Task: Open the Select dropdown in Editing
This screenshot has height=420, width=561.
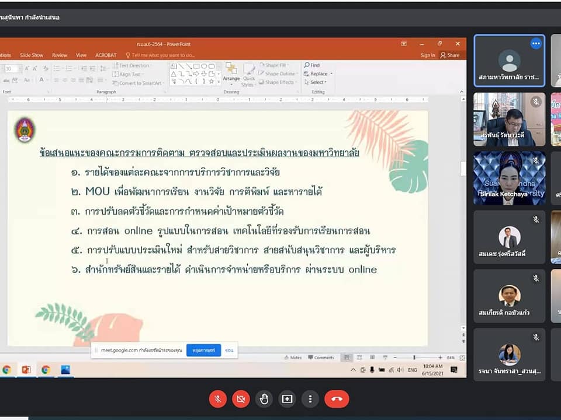Action: 324,82
